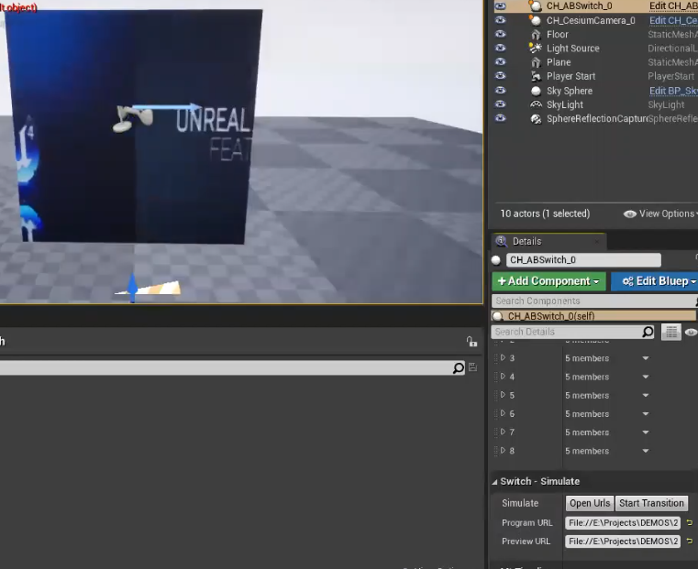Collapse the Switch - Simulate section
The height and width of the screenshot is (569, 698).
click(494, 482)
